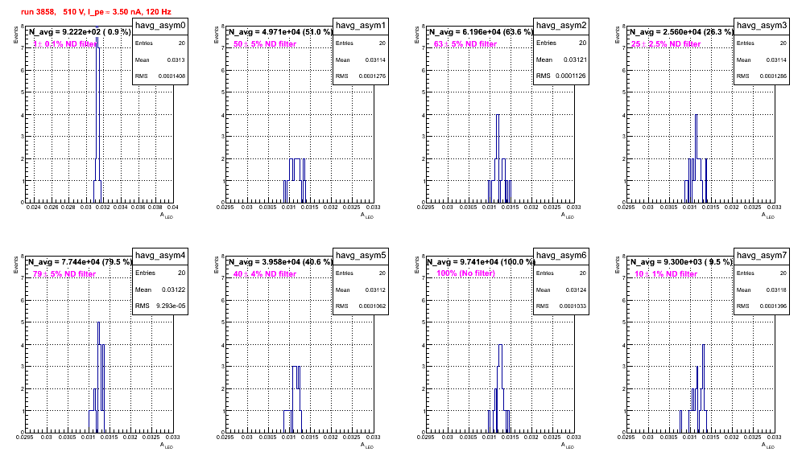Image resolution: width=802 pixels, height=460 pixels.
Task: Click the 0.04 x-axis tick label in havg_asym0 plot
Action: [173, 207]
